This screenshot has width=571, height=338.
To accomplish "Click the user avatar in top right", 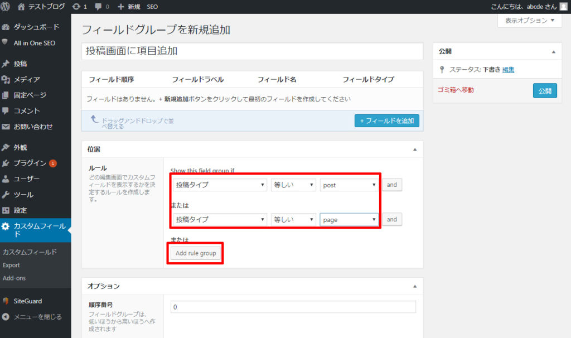I will coord(563,7).
